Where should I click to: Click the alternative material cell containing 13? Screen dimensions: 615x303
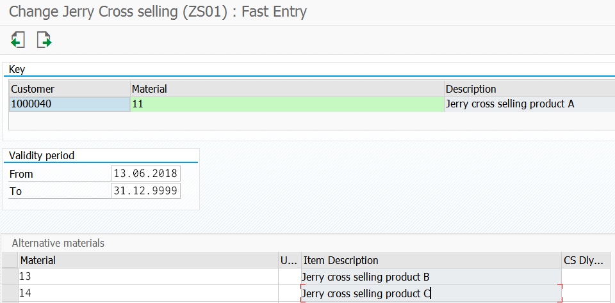click(x=148, y=277)
